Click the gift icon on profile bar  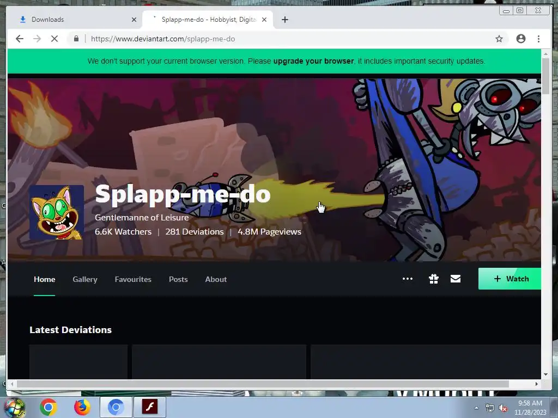click(433, 279)
